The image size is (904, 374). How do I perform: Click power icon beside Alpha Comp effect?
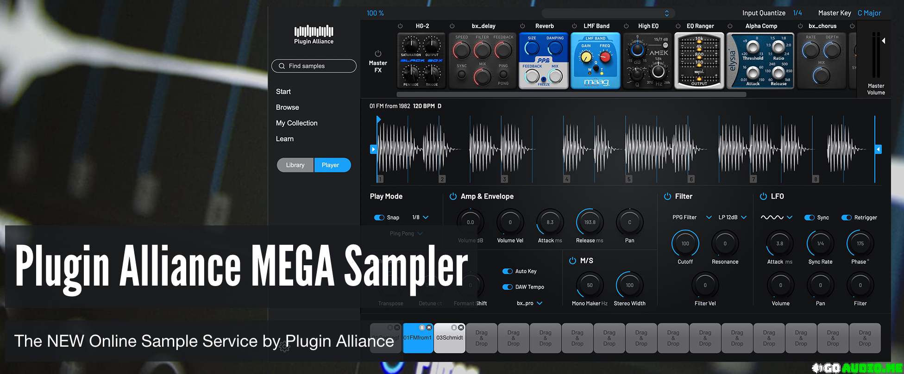730,26
